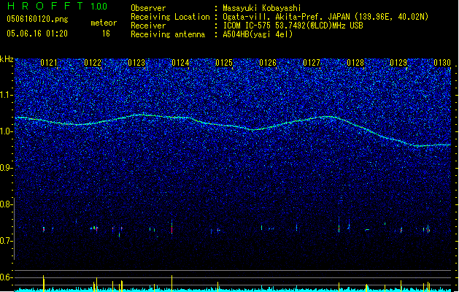The height and width of the screenshot is (292, 459).
Task: Click Ogata-vill. Akita-Pref. JAPAN location text
Action: click(x=325, y=17)
